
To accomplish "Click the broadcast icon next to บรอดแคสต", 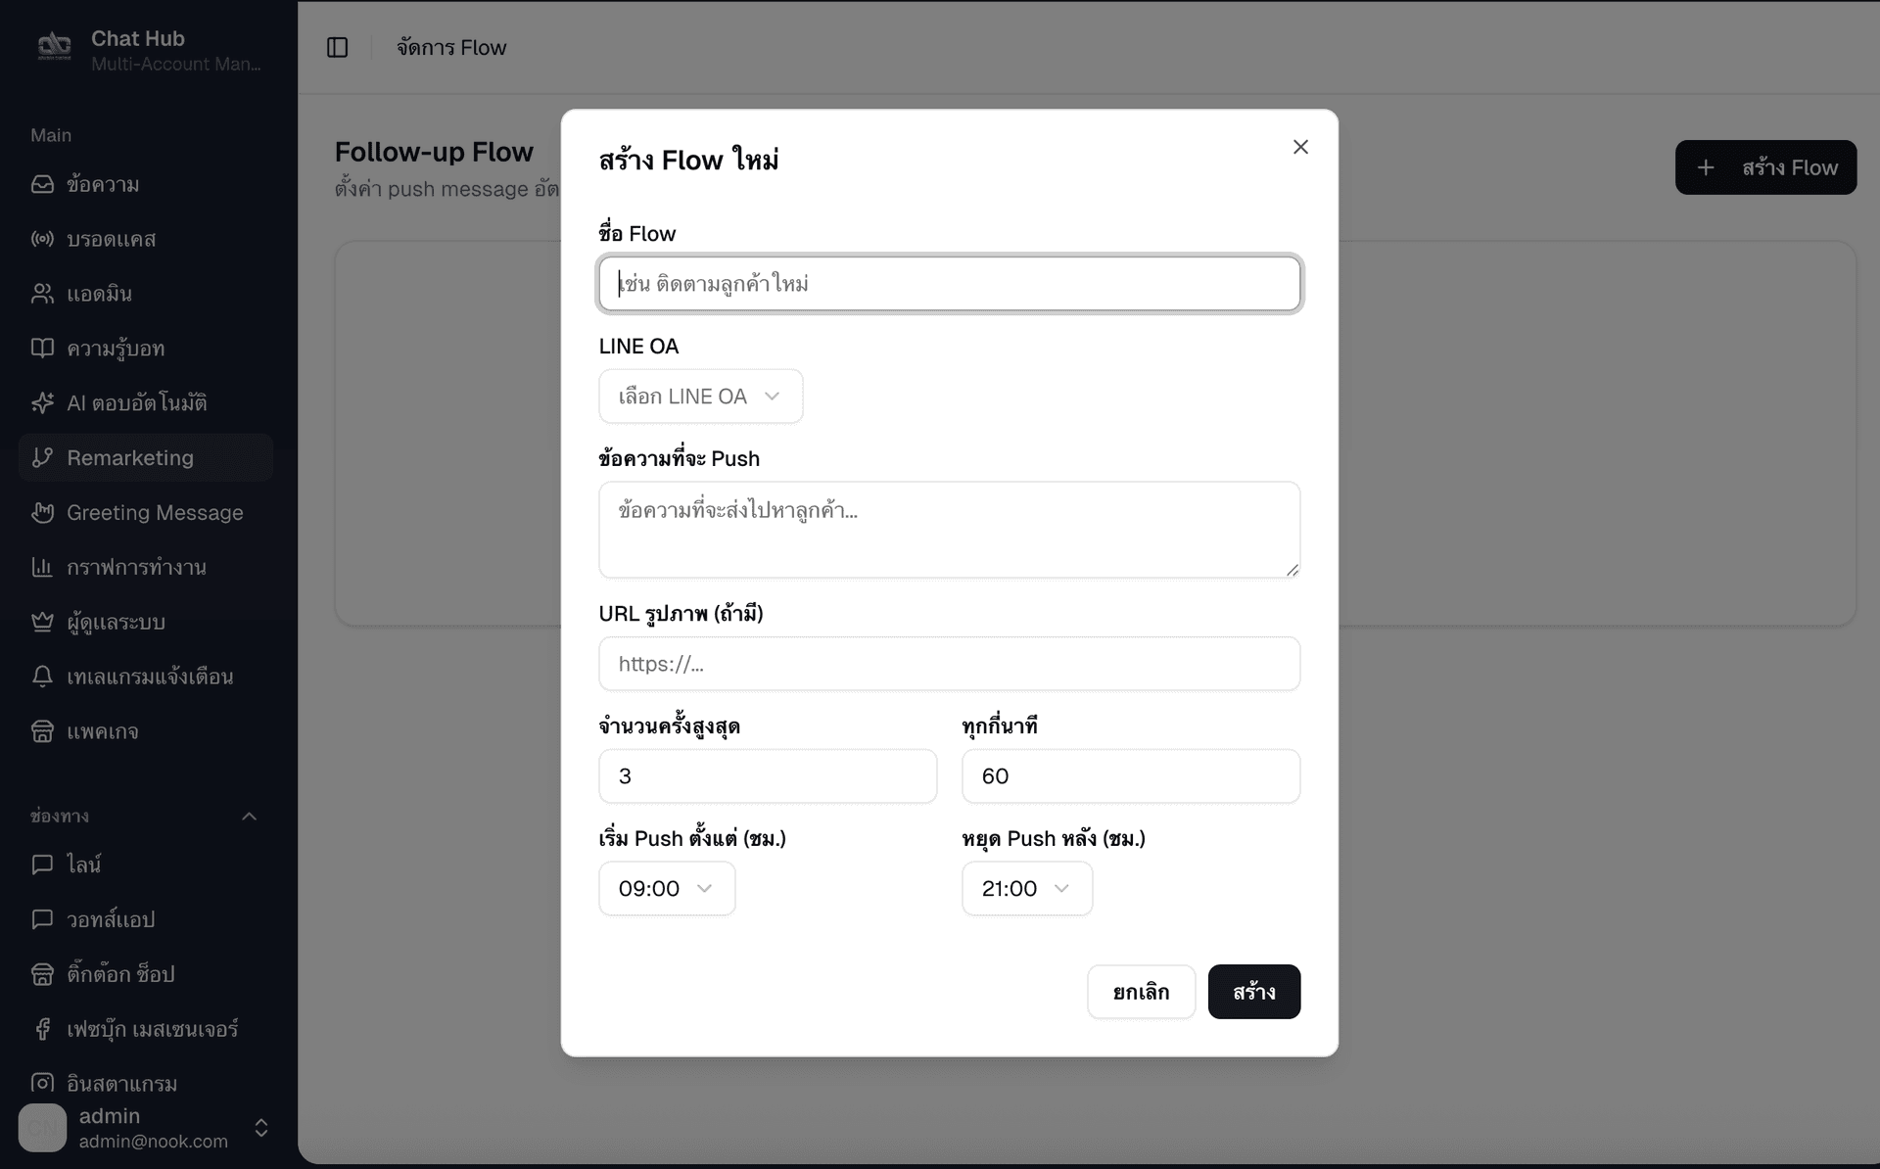I will point(42,239).
